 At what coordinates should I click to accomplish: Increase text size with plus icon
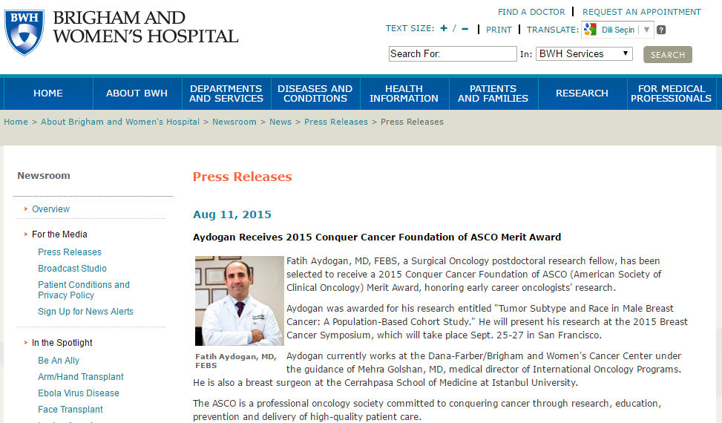tap(444, 29)
